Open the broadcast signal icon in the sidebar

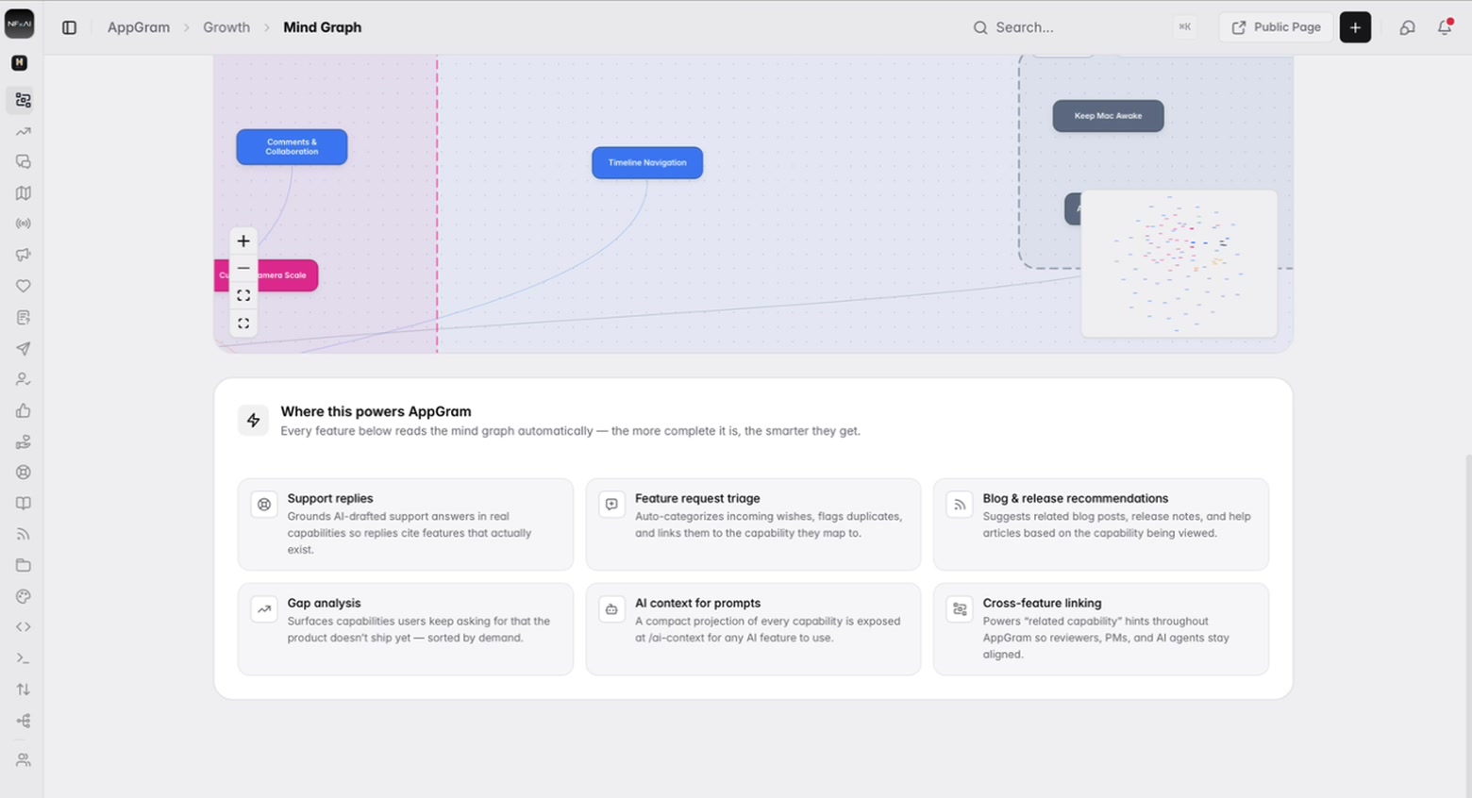coord(23,224)
